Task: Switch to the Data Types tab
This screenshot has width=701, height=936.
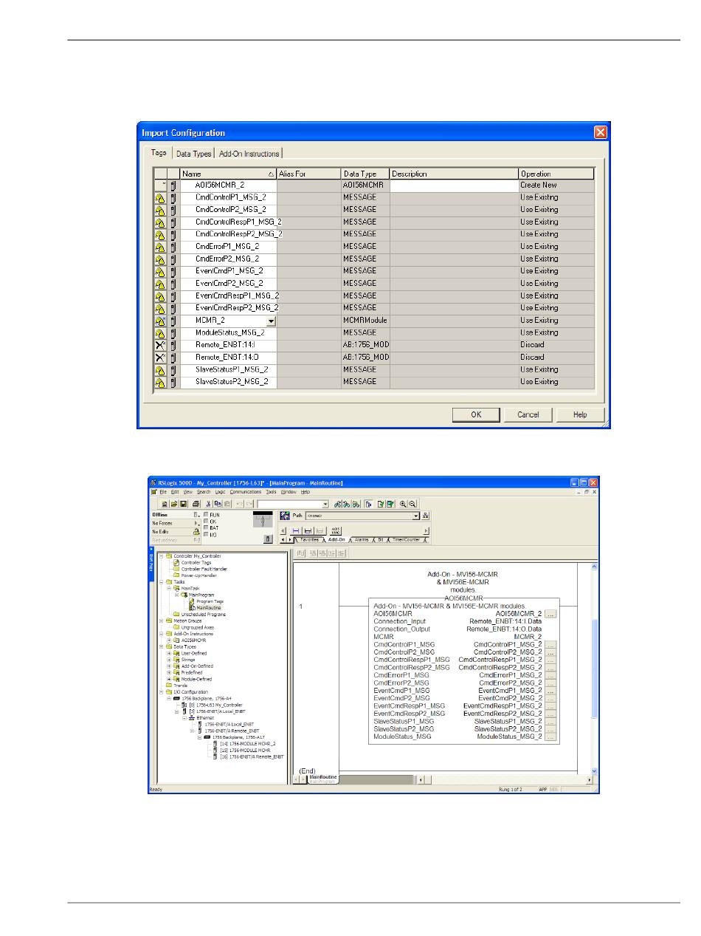Action: (x=193, y=154)
